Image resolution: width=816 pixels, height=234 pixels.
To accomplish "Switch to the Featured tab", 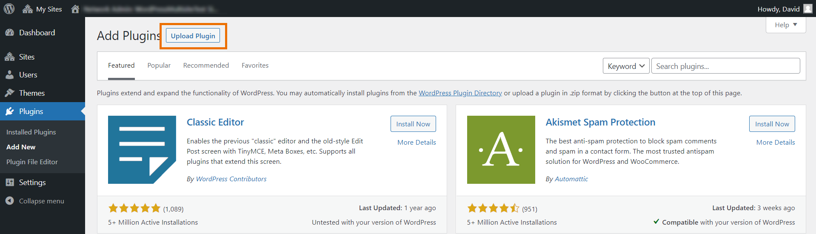I will 121,66.
